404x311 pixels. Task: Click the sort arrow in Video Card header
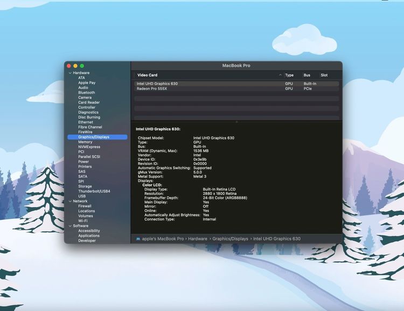[280, 75]
